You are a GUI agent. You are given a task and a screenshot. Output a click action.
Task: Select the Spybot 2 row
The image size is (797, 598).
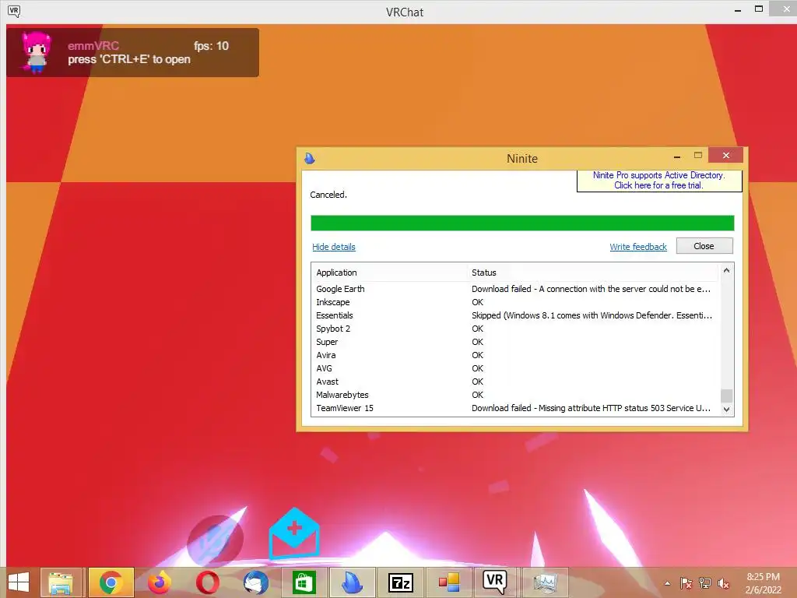(x=515, y=329)
